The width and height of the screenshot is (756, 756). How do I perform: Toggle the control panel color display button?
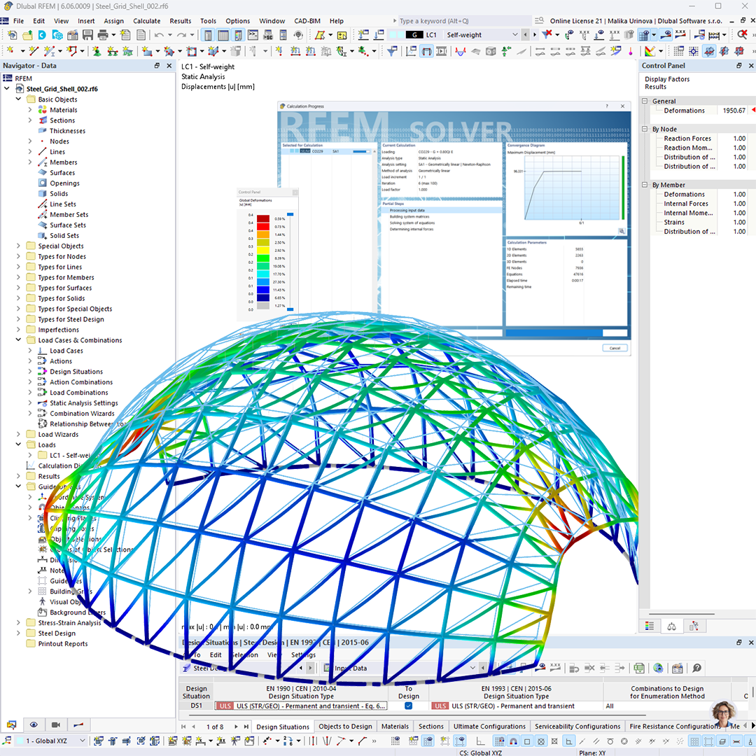(x=238, y=35)
